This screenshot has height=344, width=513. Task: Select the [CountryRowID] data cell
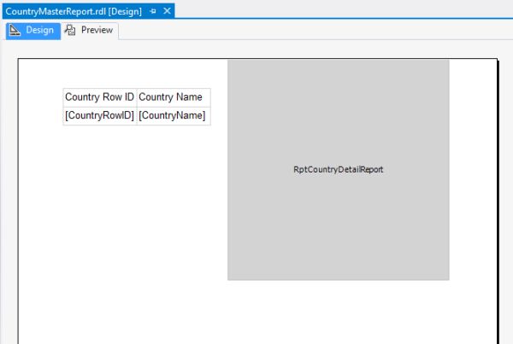point(100,115)
